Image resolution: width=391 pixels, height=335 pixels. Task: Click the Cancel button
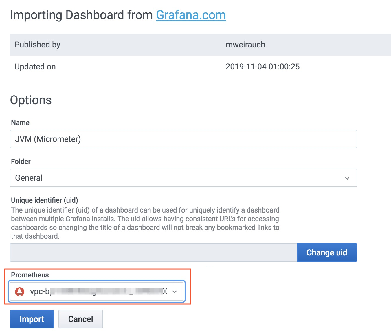(x=81, y=319)
